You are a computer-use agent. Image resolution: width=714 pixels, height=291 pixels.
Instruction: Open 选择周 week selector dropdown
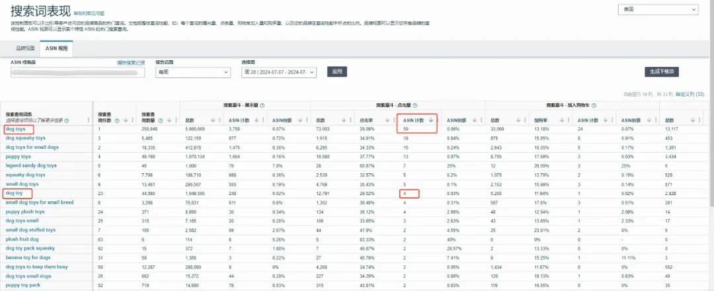pos(279,72)
